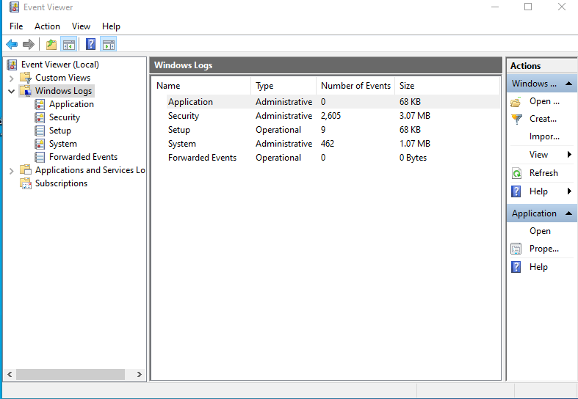This screenshot has width=578, height=399.
Task: Click the Security log icon in tree
Action: [x=40, y=117]
